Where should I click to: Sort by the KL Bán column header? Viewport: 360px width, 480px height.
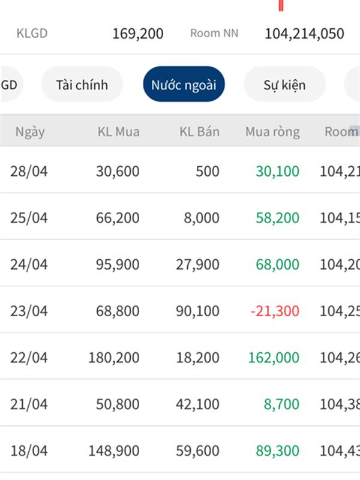[x=199, y=132]
